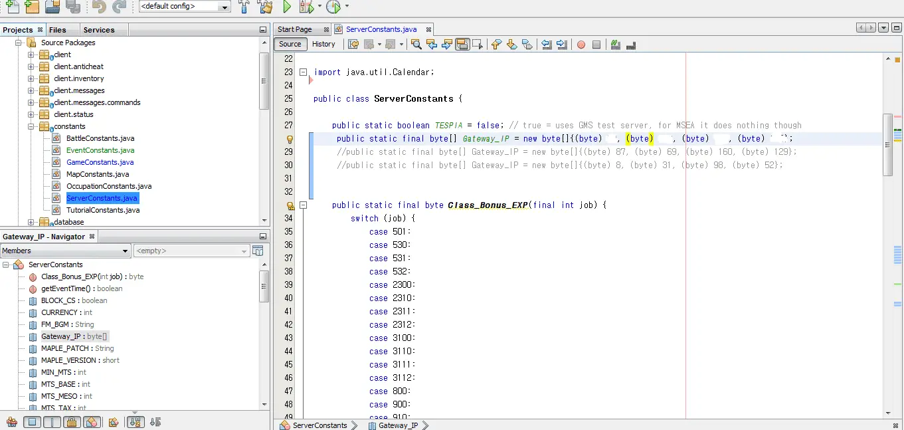Screen dimensions: 904x430
Task: Click the Next Bookmark icon
Action: click(511, 45)
